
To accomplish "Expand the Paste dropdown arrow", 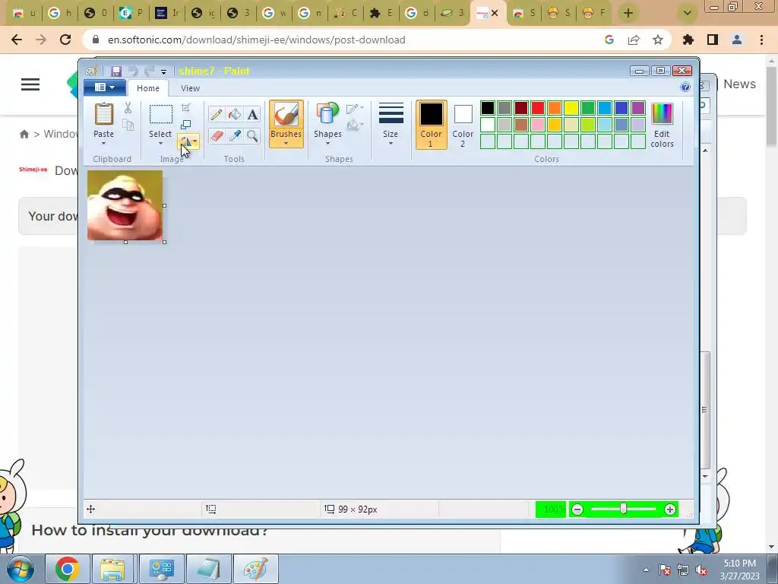I will (103, 144).
